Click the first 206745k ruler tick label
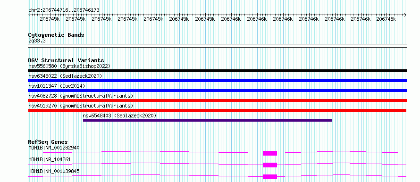 click(x=50, y=19)
